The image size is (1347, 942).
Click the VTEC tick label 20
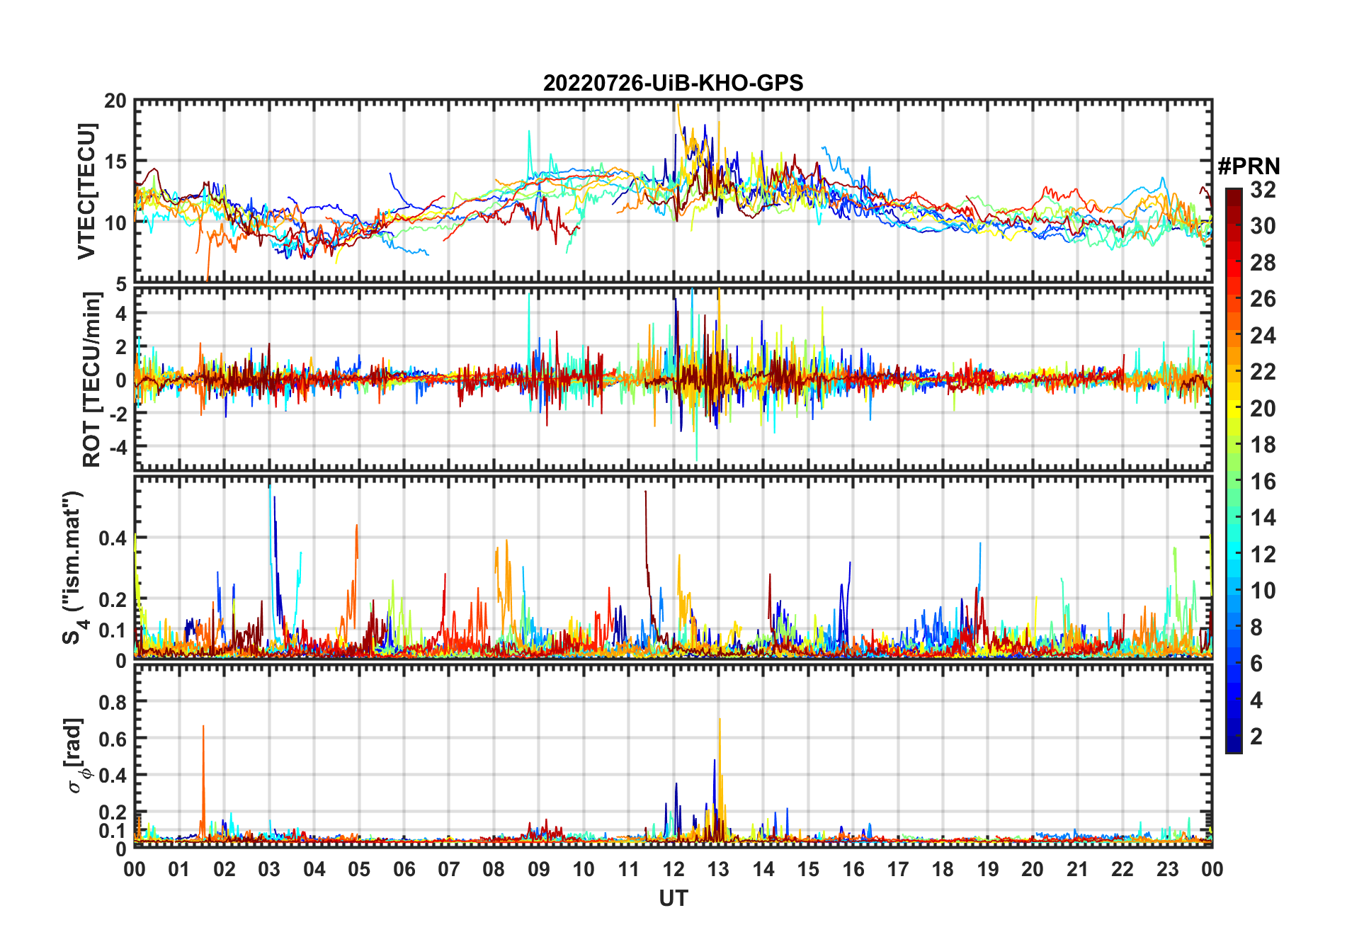pos(115,101)
